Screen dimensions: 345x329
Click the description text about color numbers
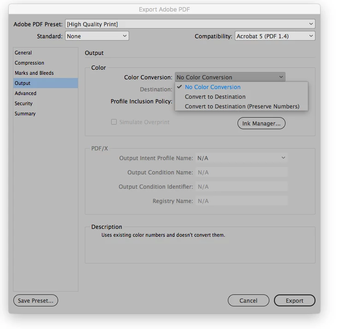(163, 235)
